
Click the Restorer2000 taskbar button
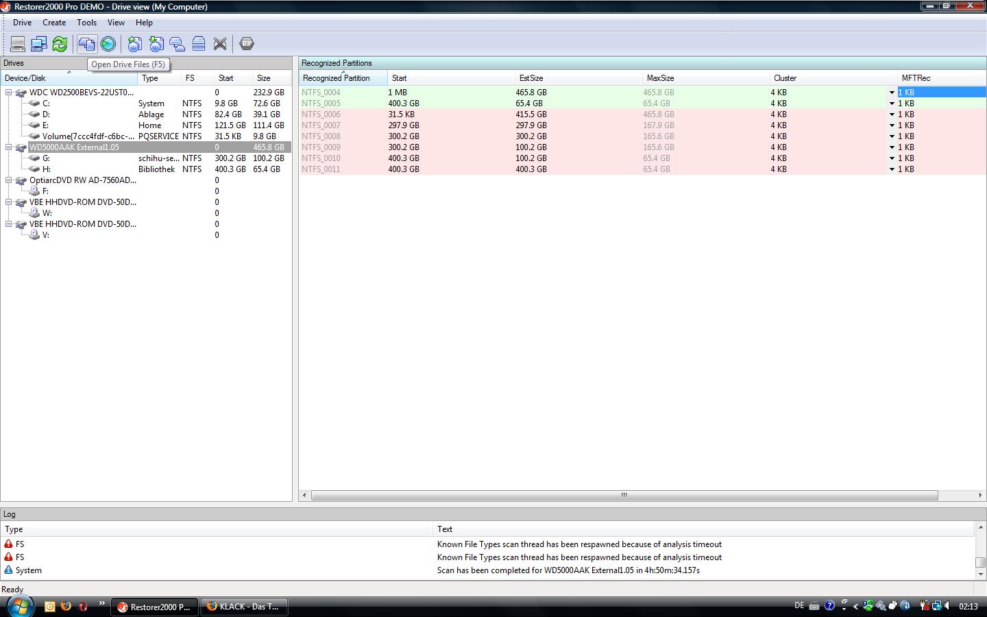(154, 607)
